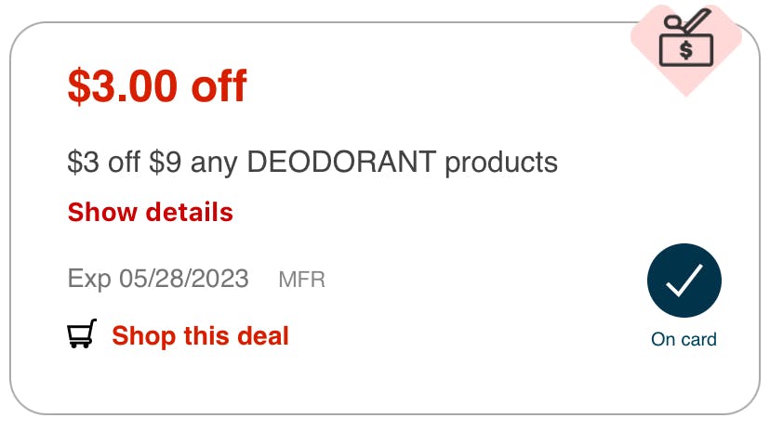This screenshot has height=431, width=770.
Task: Expand "Show details" for this coupon
Action: click(x=150, y=213)
